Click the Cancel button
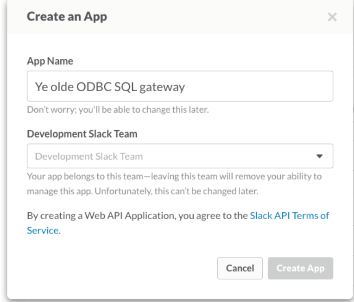Image resolution: width=354 pixels, height=302 pixels. (x=240, y=268)
